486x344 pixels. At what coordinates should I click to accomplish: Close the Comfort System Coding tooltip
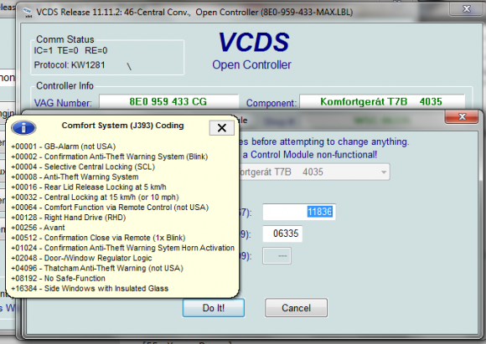pos(221,128)
